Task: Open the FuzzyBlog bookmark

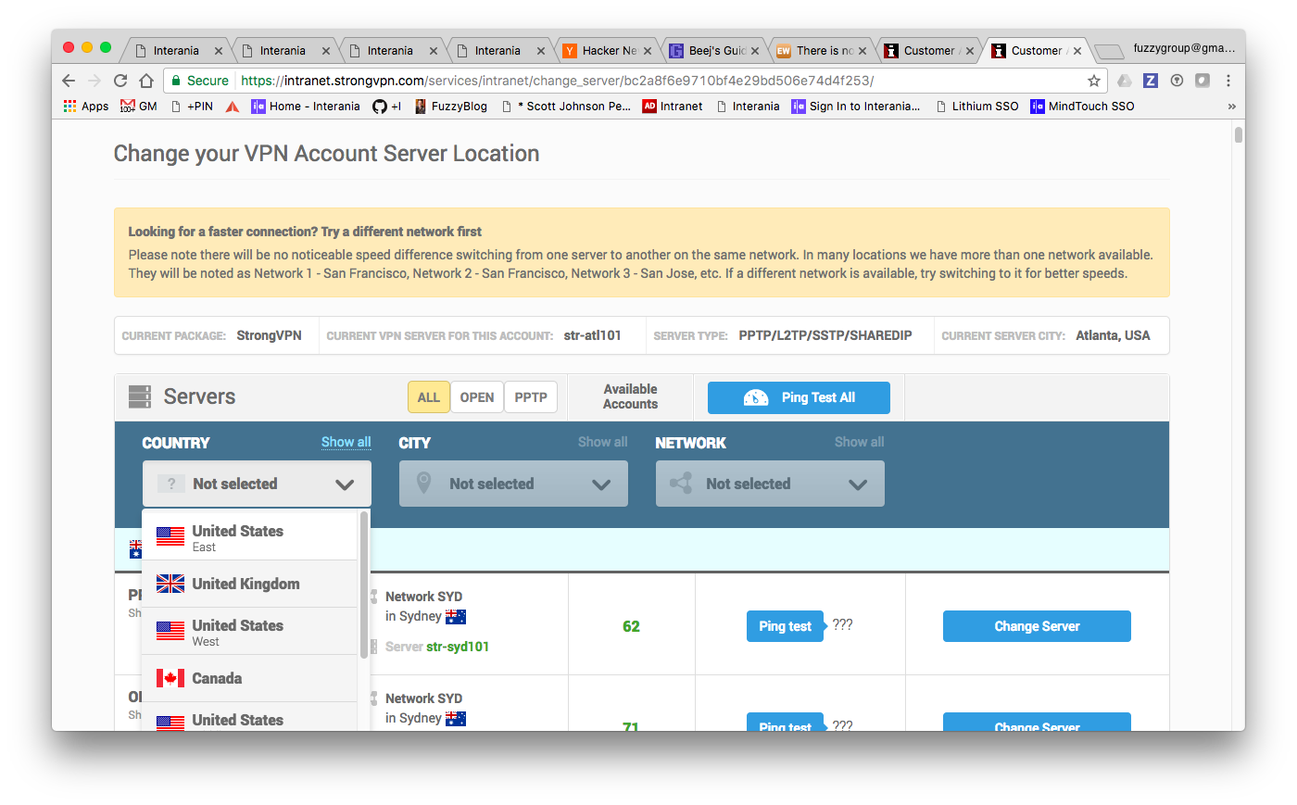Action: pos(451,107)
